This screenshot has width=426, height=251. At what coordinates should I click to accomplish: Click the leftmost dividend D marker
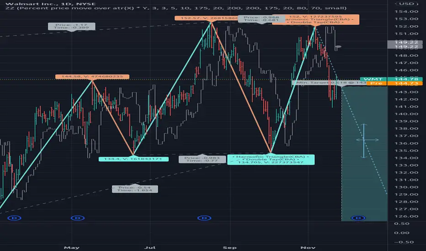[15, 218]
